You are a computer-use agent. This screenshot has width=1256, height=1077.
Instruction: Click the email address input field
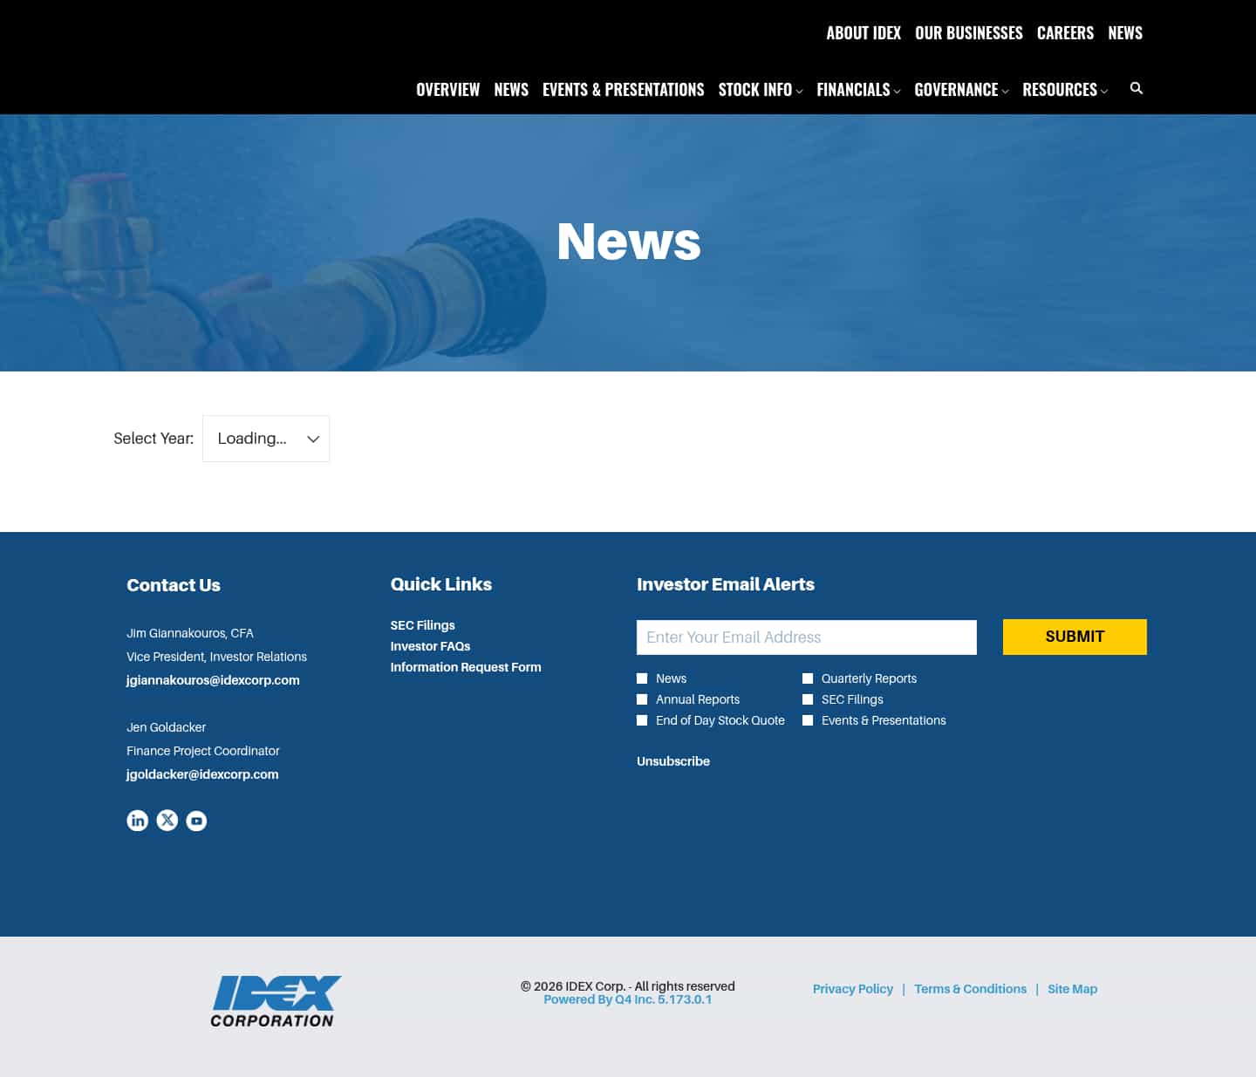(806, 637)
